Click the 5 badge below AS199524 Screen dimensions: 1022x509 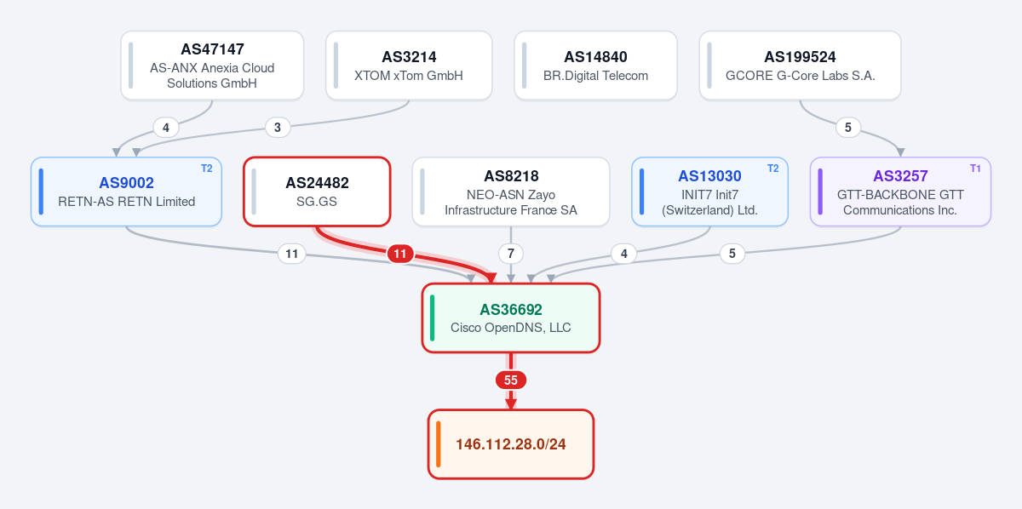click(848, 128)
